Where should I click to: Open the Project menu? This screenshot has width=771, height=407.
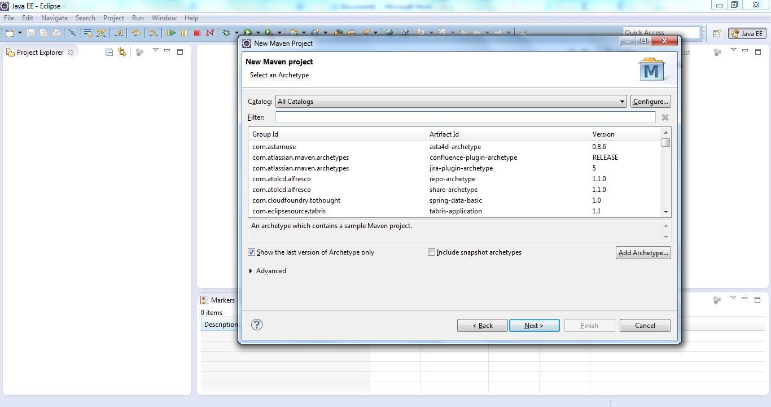pyautogui.click(x=113, y=18)
